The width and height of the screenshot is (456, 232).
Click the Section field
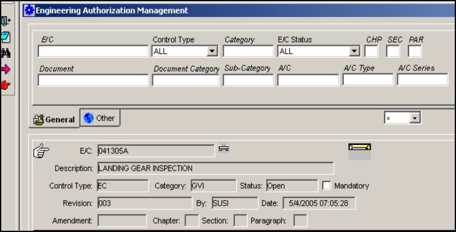coord(241,221)
